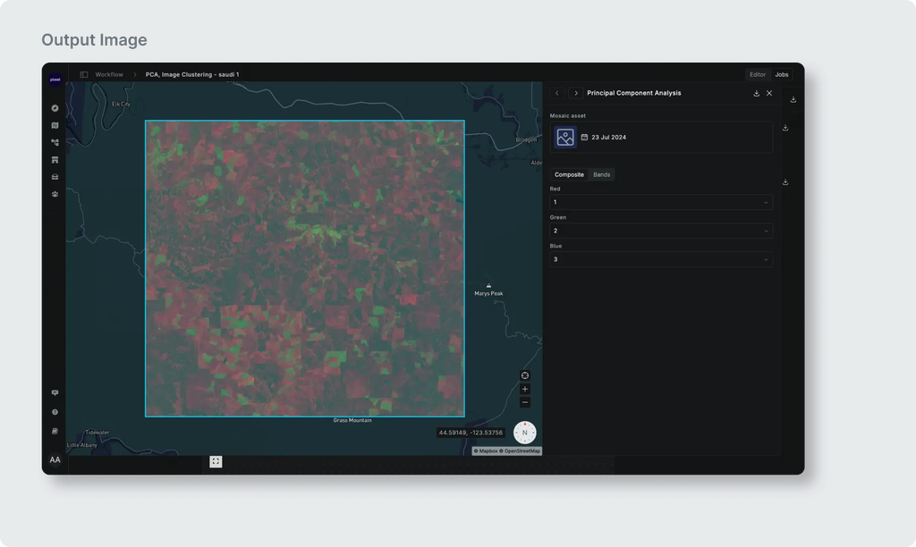Click the 'PCA, Image Clustering - saudi 1' breadcrumb
The image size is (916, 547).
click(x=192, y=75)
